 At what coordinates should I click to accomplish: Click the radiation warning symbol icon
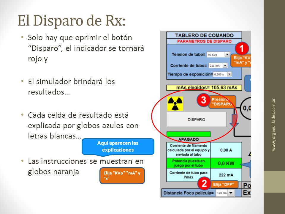175,104
